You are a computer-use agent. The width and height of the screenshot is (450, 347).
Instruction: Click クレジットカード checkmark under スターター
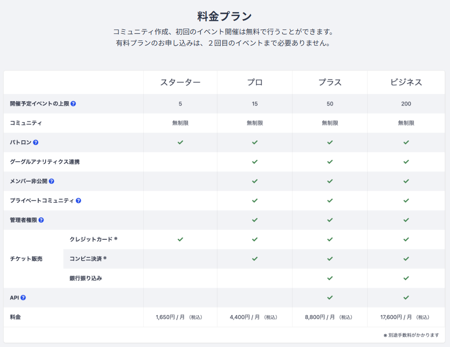pyautogui.click(x=180, y=240)
